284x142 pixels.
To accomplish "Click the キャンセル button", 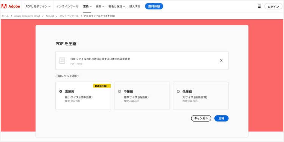I will pyautogui.click(x=201, y=118).
